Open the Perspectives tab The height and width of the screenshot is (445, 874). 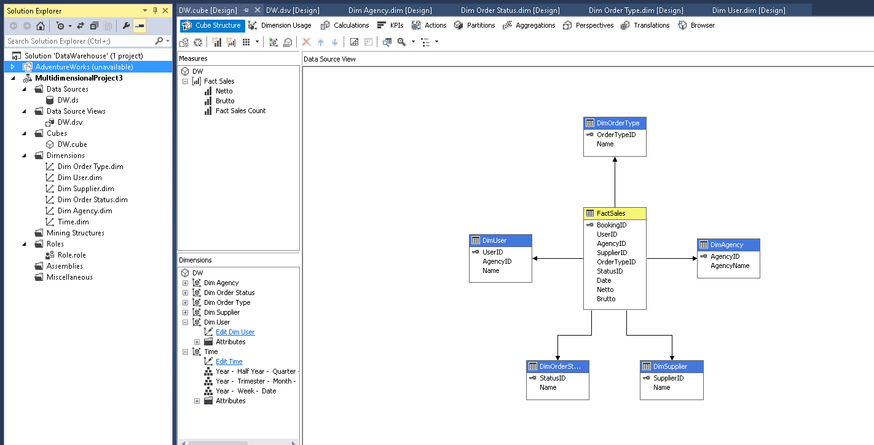click(x=588, y=25)
